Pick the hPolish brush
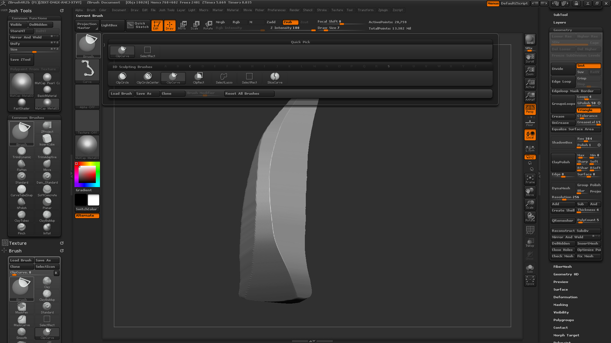This screenshot has height=343, width=611. coord(22,204)
